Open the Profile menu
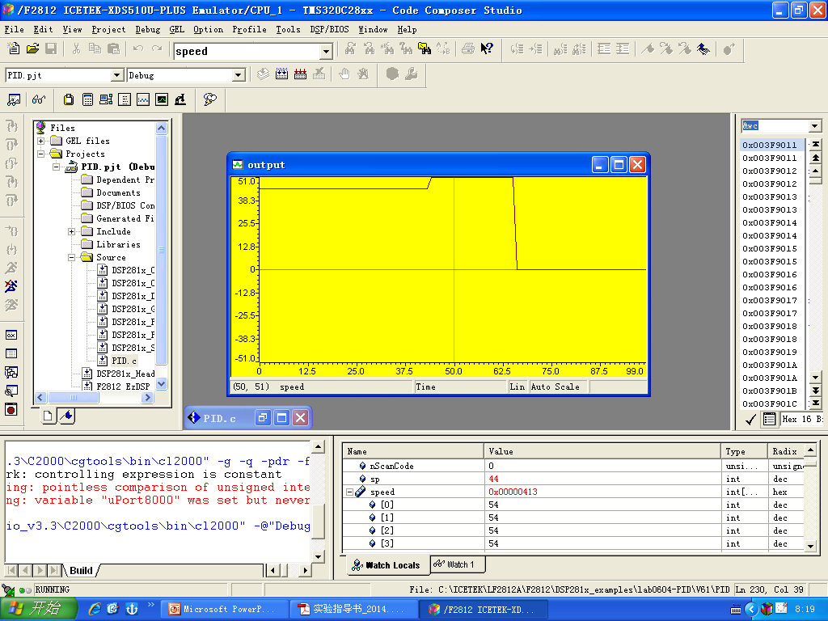 [249, 30]
